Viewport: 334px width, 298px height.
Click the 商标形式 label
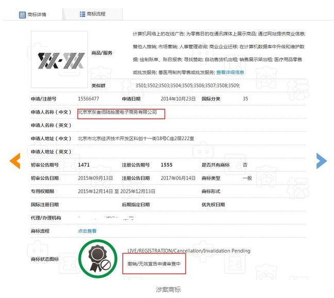[x=211, y=191]
